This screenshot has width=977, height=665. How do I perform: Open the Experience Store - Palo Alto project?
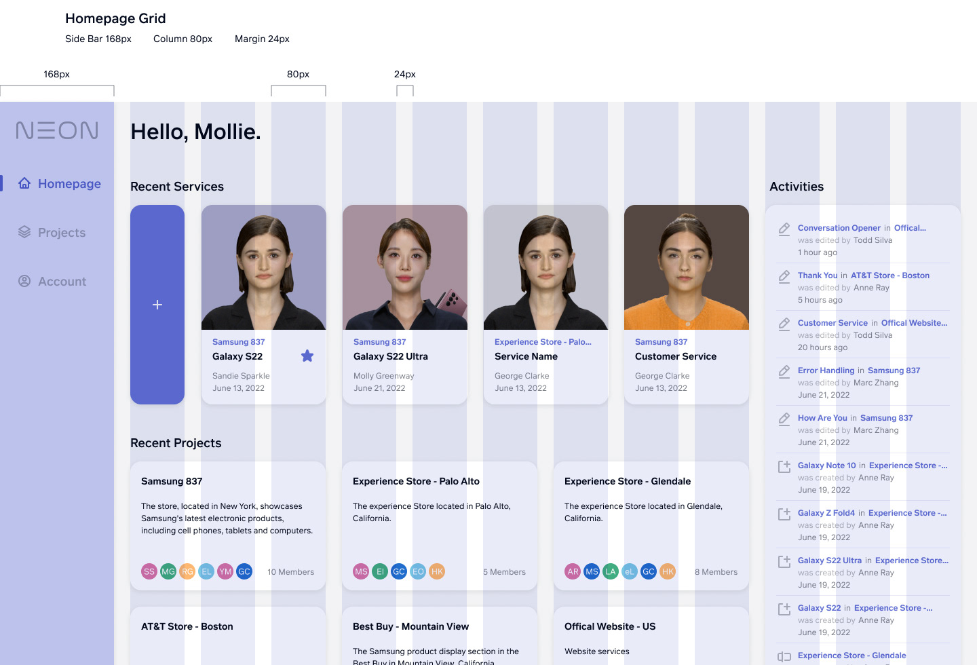coord(416,481)
